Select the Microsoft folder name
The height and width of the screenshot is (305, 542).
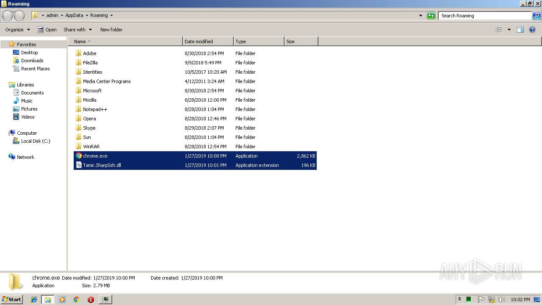[92, 91]
